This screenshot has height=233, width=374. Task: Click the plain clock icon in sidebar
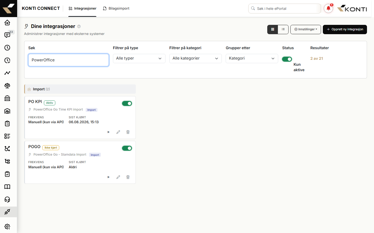pyautogui.click(x=7, y=48)
